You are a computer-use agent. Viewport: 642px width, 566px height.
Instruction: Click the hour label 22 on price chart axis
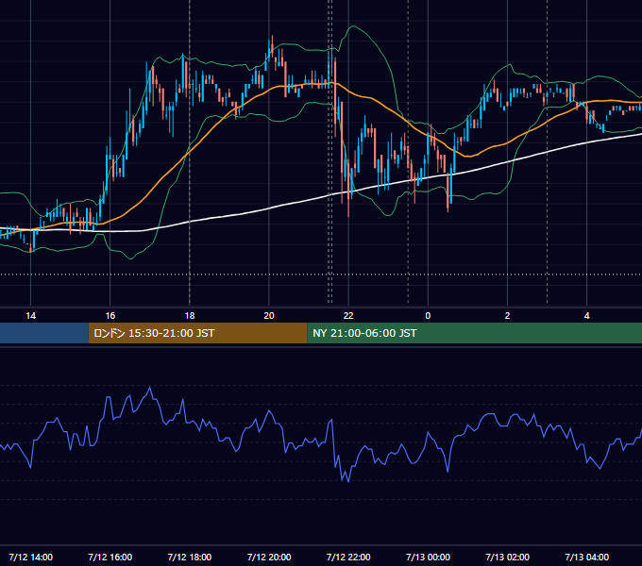tap(348, 316)
